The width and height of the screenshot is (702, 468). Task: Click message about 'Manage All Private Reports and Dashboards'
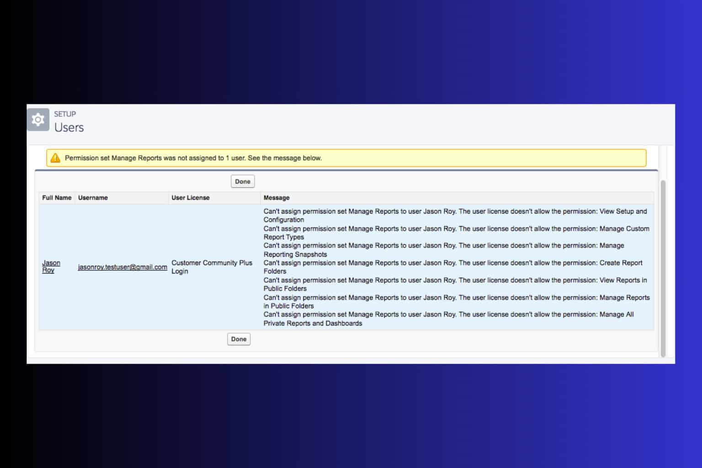coord(448,319)
